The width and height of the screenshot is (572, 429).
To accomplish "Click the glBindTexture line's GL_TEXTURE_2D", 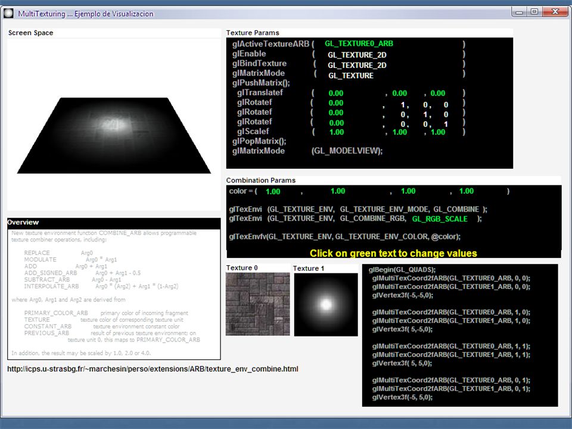I will pyautogui.click(x=357, y=66).
